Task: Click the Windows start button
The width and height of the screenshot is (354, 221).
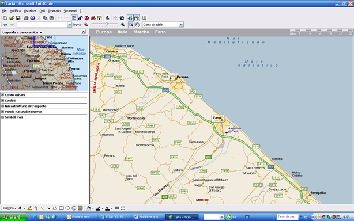Action: click(x=13, y=217)
